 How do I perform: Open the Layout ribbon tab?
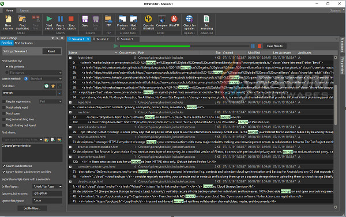click(x=24, y=10)
